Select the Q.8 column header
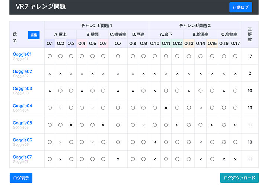Viewport: 268px width, 186px height. [133, 44]
